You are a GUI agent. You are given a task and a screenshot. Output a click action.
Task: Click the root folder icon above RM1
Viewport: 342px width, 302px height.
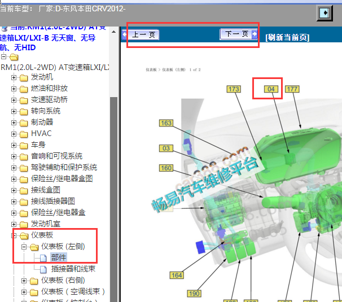(x=14, y=57)
